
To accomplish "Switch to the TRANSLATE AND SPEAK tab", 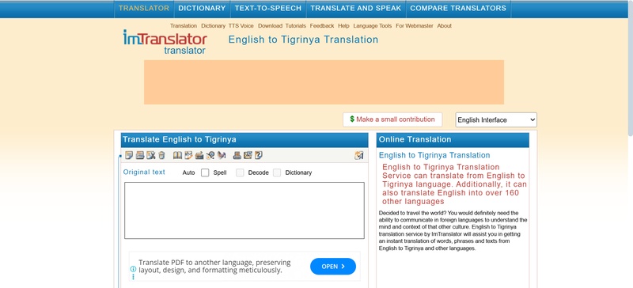I will click(x=355, y=9).
